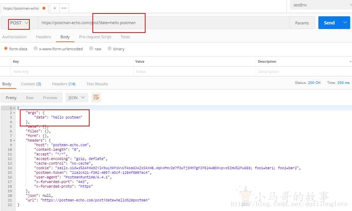
Task: Select the form-data radio button
Action: [x=6, y=49]
